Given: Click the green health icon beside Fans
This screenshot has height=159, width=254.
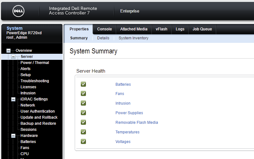Looking at the screenshot, I should 83,94.
